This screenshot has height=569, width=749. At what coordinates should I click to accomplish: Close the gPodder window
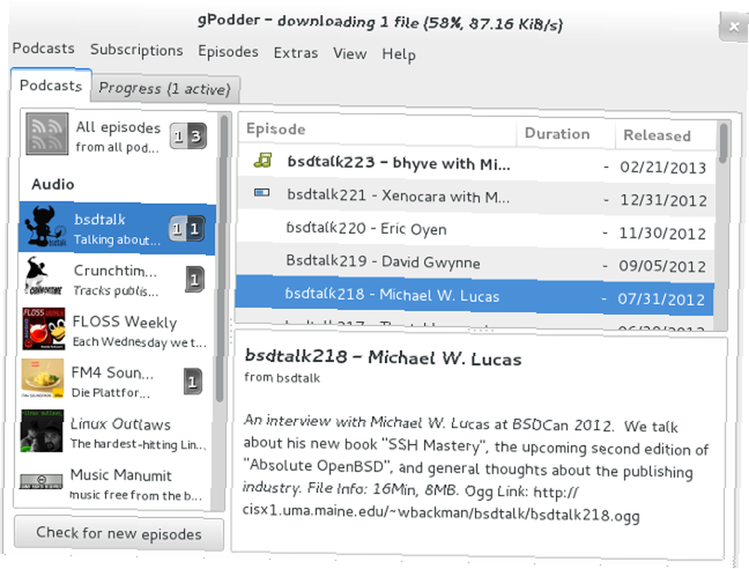[734, 27]
